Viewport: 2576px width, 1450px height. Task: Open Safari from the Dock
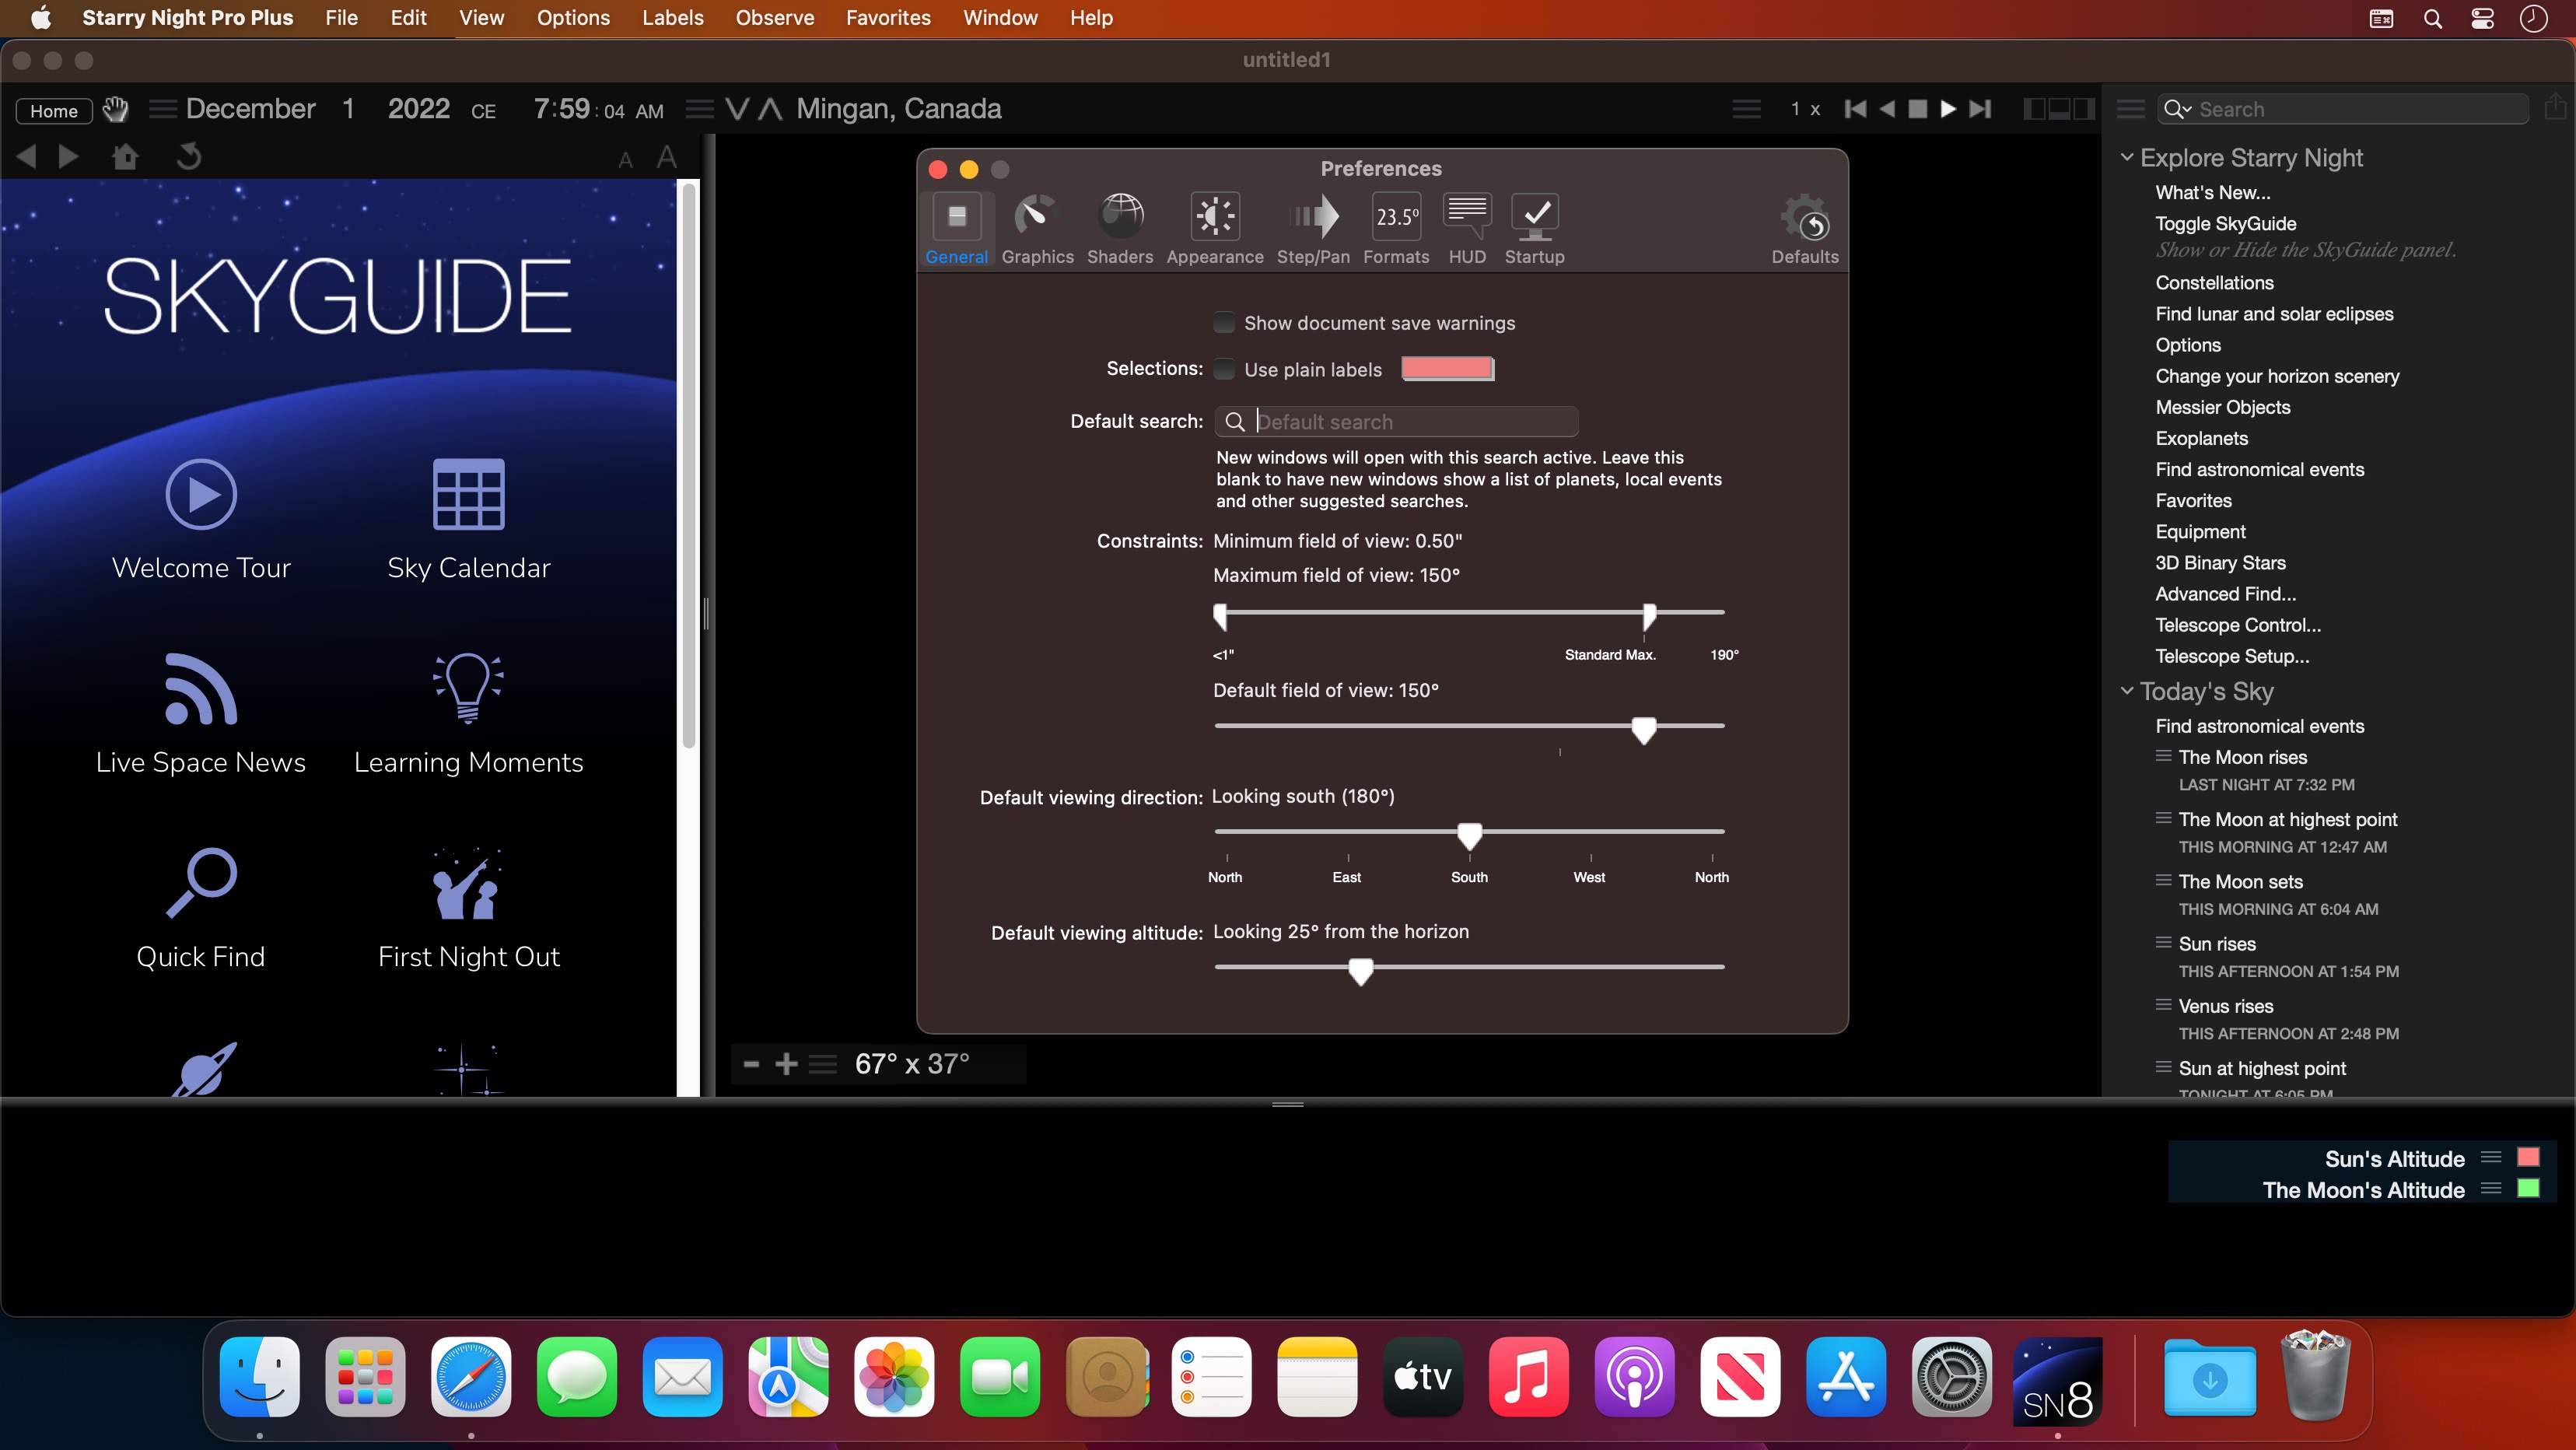coord(471,1377)
